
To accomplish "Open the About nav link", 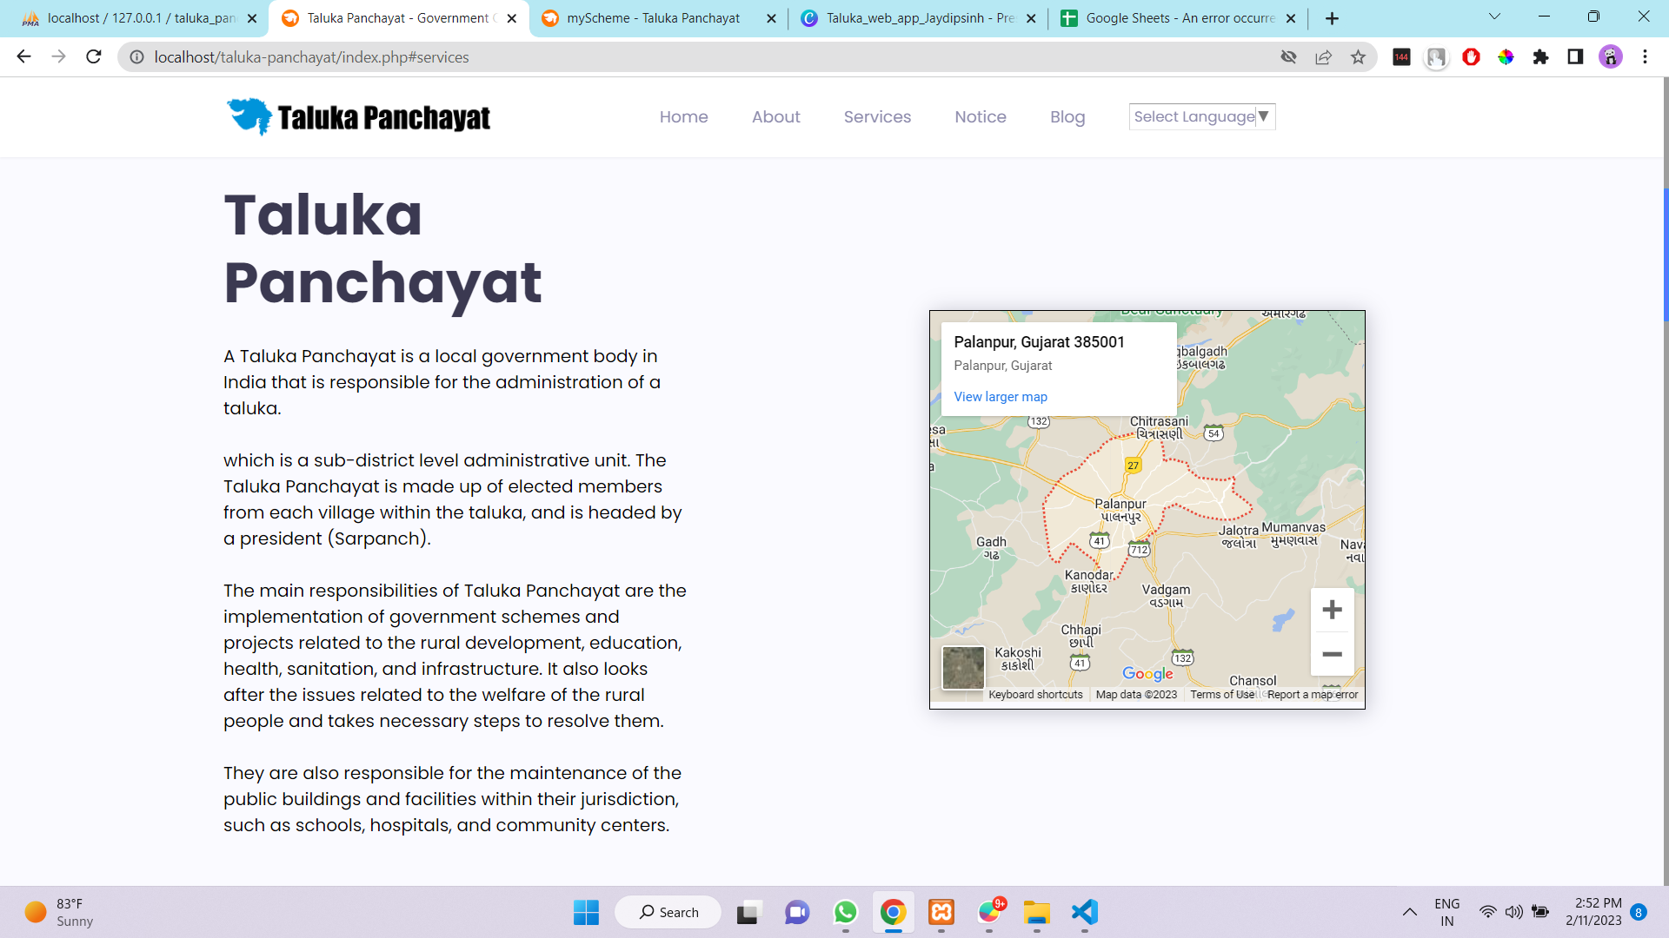I will point(775,116).
